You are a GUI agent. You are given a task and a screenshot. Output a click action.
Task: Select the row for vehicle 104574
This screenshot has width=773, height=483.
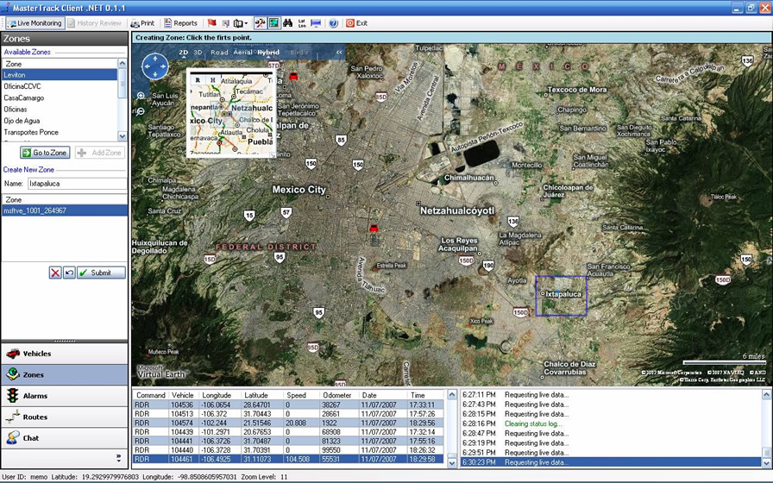[289, 423]
